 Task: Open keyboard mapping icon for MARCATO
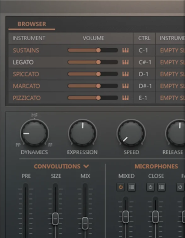pyautogui.click(x=126, y=86)
